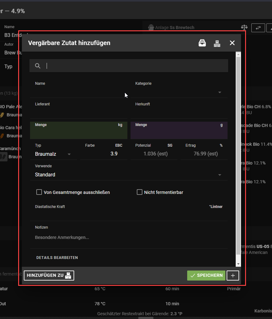Open the Verwende Standard dropdown
Screen dimensions: 272x319
[128, 175]
